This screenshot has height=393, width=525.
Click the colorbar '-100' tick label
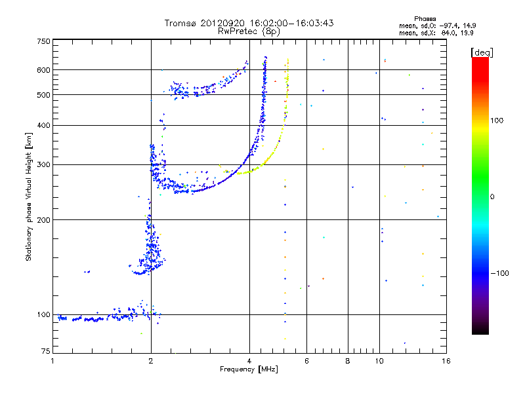click(500, 273)
